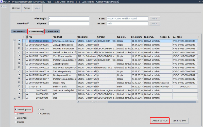
Task: Click the vertical scrollbar down arrow
Action: [x=14, y=99]
